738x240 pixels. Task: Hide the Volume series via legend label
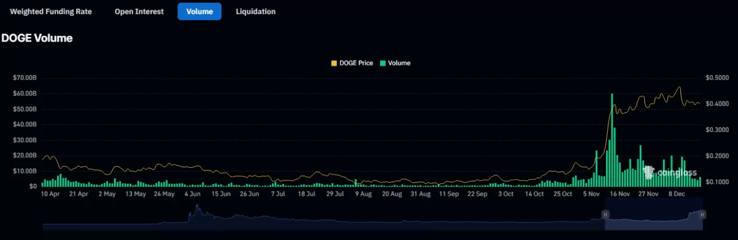(x=399, y=63)
